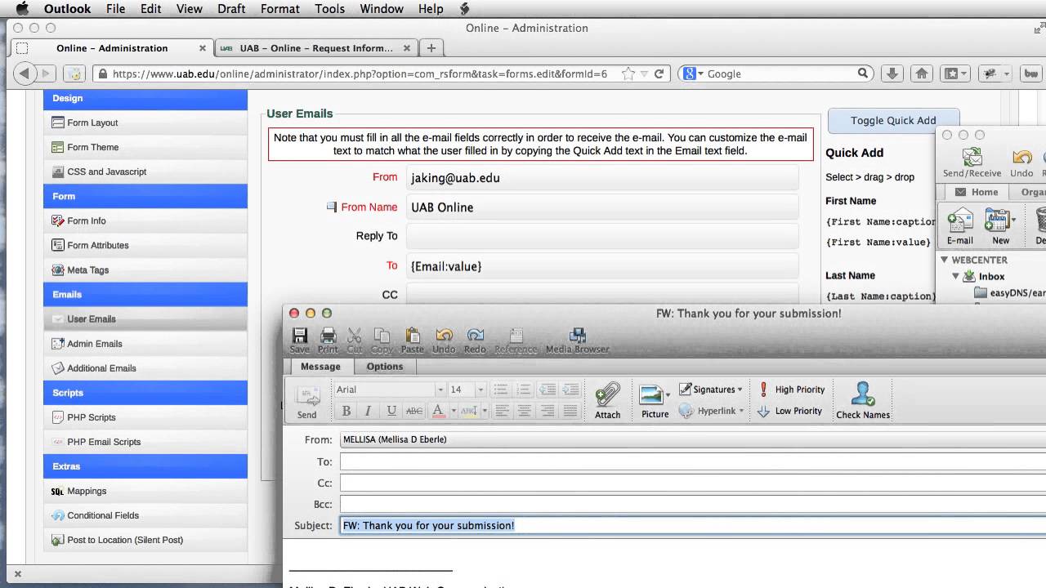
Task: Open PHP Scripts in sidebar
Action: 145,417
